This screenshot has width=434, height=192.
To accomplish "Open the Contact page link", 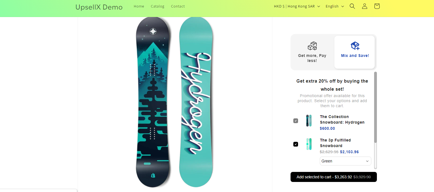I will [x=178, y=6].
